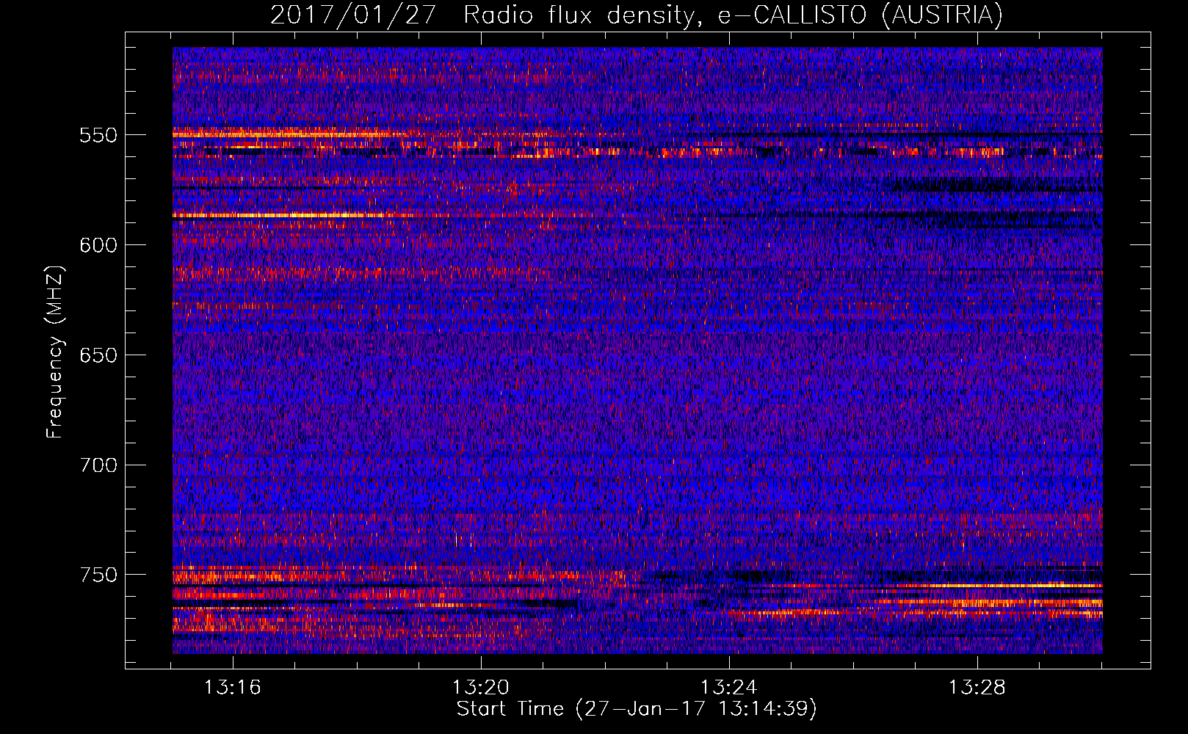This screenshot has width=1188, height=734.
Task: Click the '13:28' time axis label
Action: point(977,688)
